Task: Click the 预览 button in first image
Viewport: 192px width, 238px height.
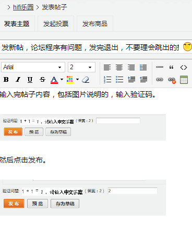Action: (x=34, y=132)
